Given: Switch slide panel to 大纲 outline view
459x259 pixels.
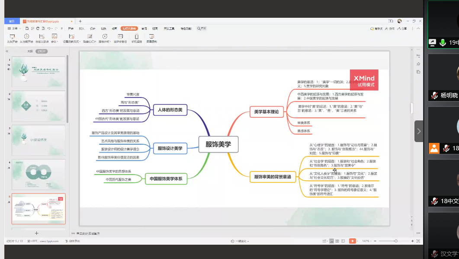Looking at the screenshot, I should click(30, 51).
